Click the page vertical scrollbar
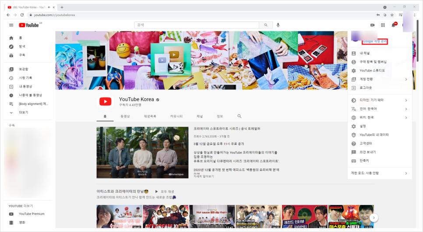The width and height of the screenshot is (423, 232). pyautogui.click(x=418, y=40)
